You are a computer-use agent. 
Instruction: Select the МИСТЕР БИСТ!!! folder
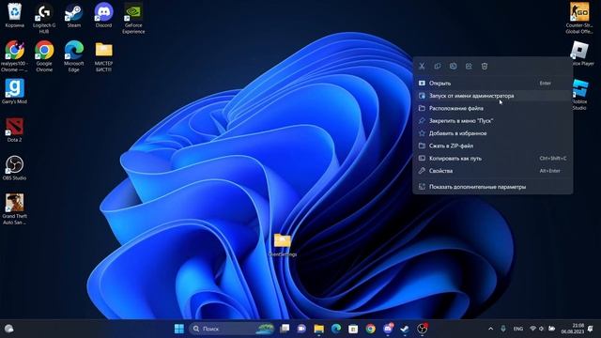pos(103,56)
